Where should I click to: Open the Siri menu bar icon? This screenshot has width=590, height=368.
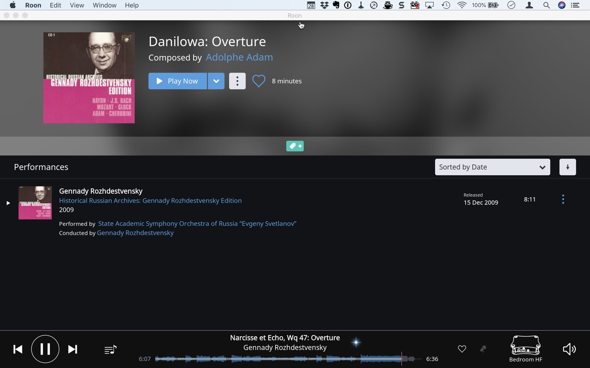pyautogui.click(x=561, y=5)
